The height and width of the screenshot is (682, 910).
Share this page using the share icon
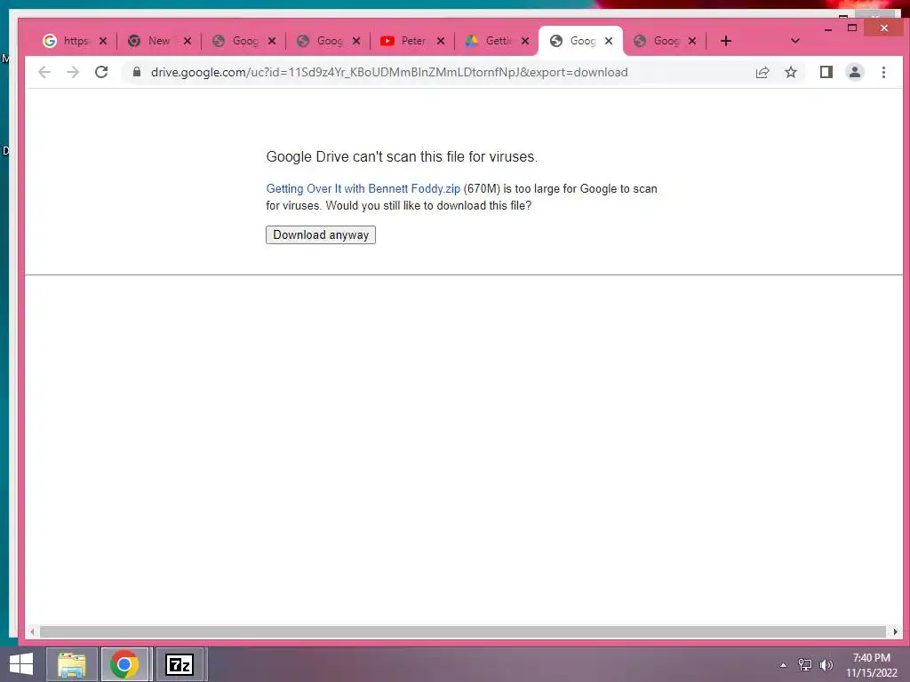point(762,72)
